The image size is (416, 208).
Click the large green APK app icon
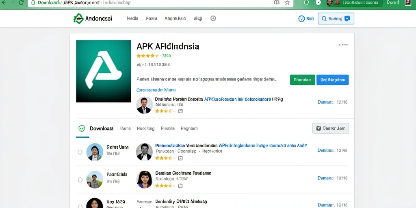point(104,71)
